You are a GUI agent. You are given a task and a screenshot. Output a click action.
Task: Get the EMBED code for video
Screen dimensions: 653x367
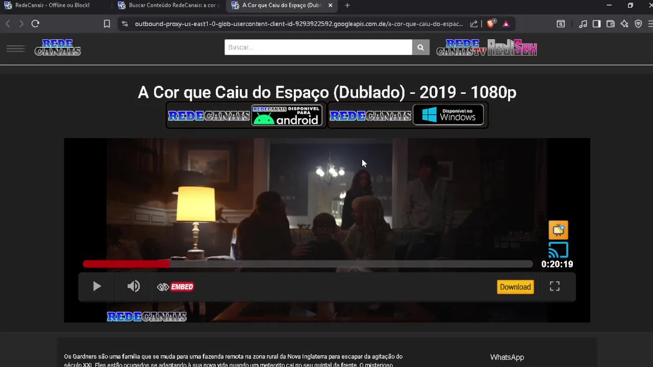[x=175, y=287]
